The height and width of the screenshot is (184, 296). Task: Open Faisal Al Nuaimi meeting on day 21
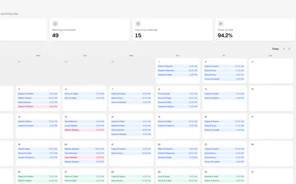pos(131,149)
